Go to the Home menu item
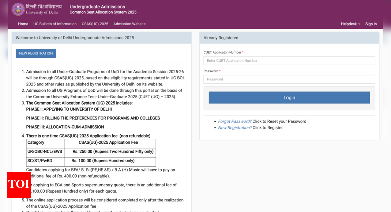The width and height of the screenshot is (391, 212). tap(23, 24)
